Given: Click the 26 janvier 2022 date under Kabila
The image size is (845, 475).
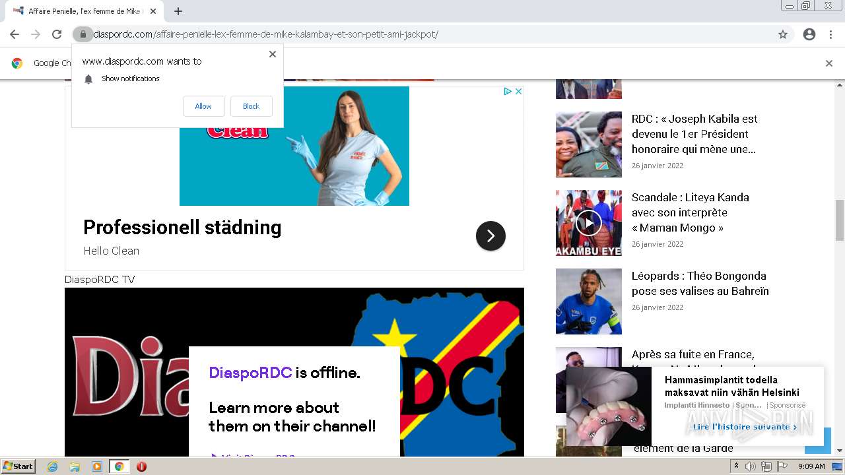Looking at the screenshot, I should 658,166.
